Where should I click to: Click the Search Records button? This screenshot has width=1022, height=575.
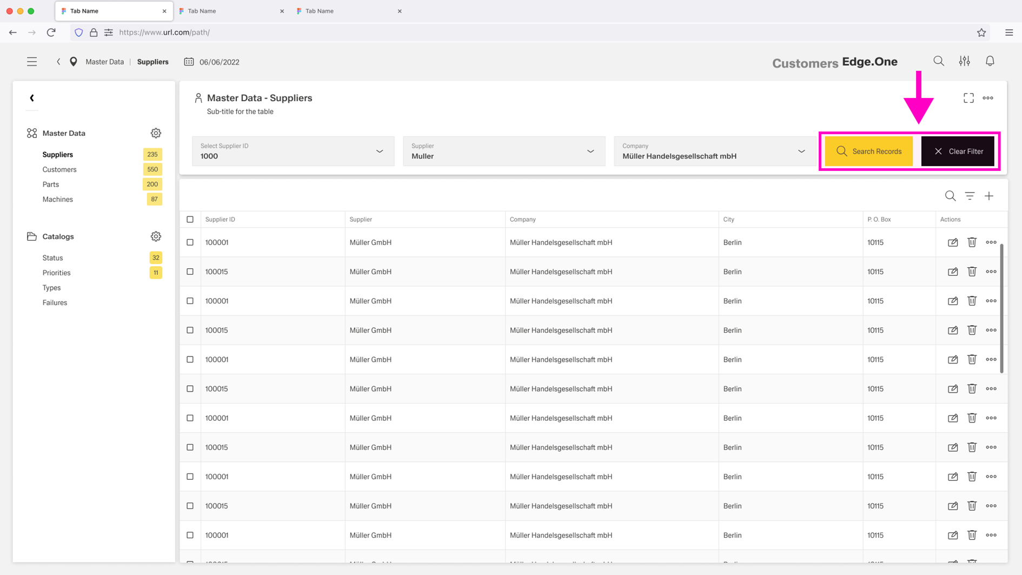(x=868, y=151)
